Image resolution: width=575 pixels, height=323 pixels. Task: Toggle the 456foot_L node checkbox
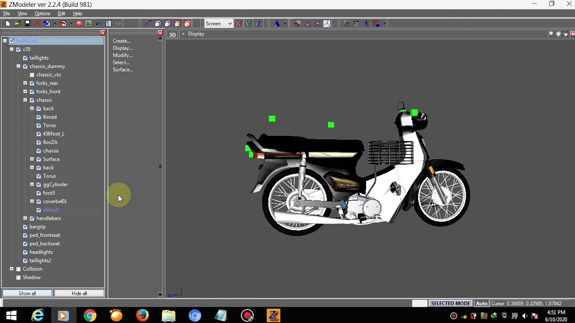tap(39, 134)
